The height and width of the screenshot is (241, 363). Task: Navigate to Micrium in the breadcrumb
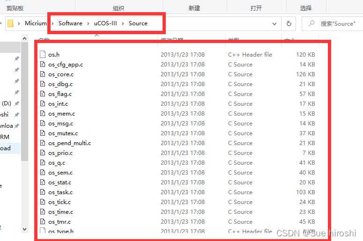point(36,23)
